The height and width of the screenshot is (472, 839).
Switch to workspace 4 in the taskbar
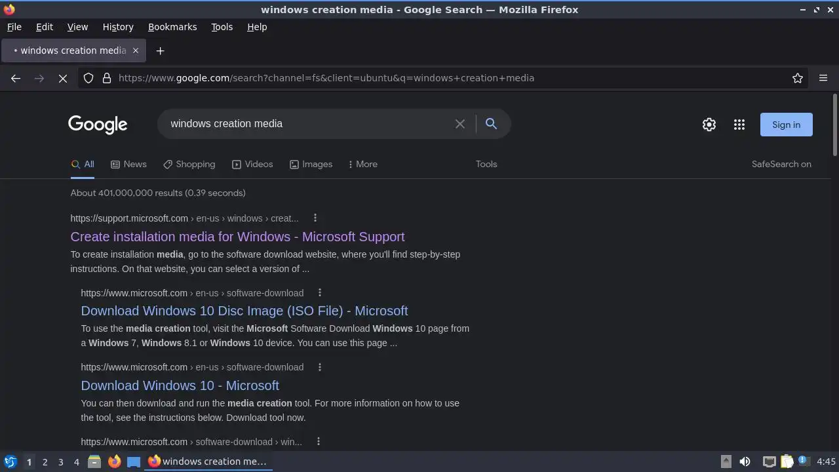[76, 462]
